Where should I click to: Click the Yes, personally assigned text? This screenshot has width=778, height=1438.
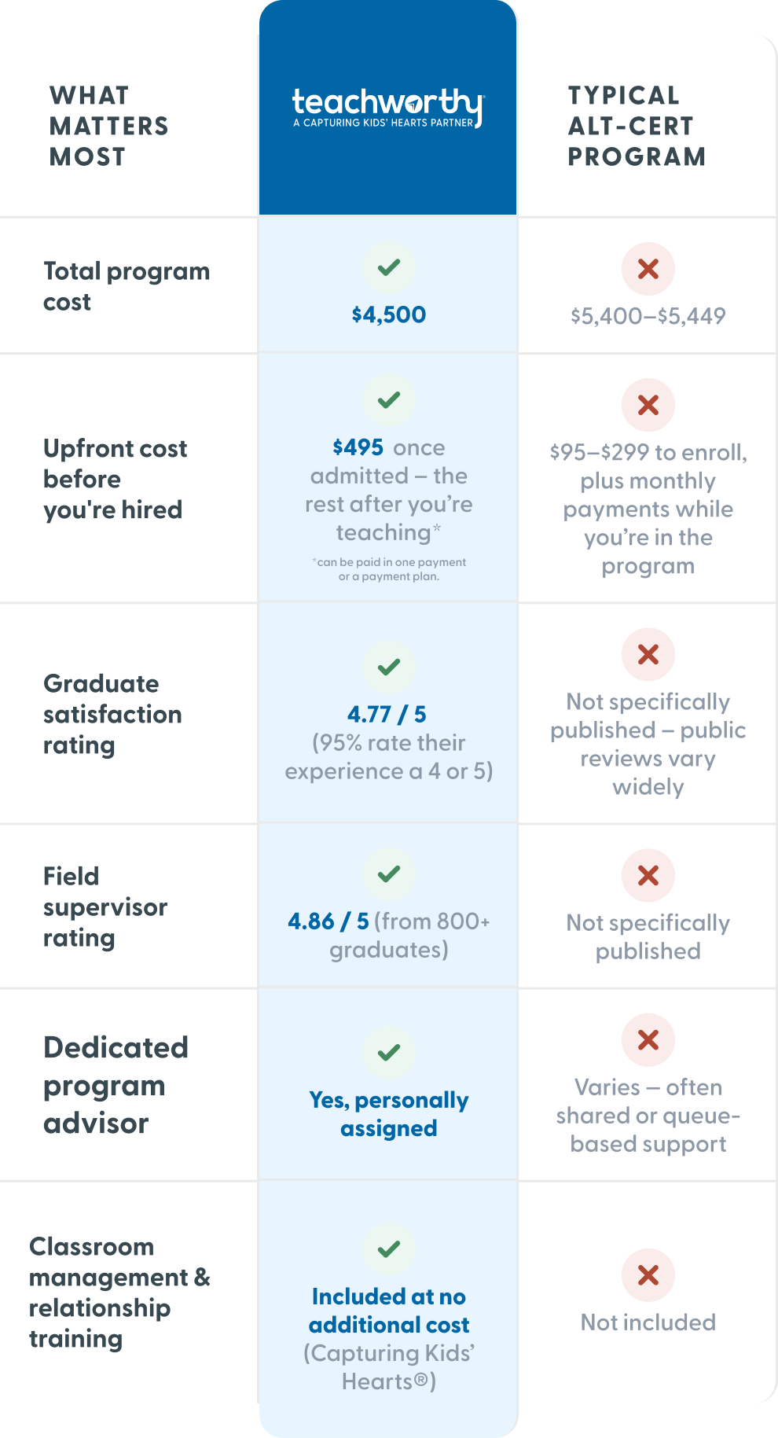pyautogui.click(x=389, y=1114)
